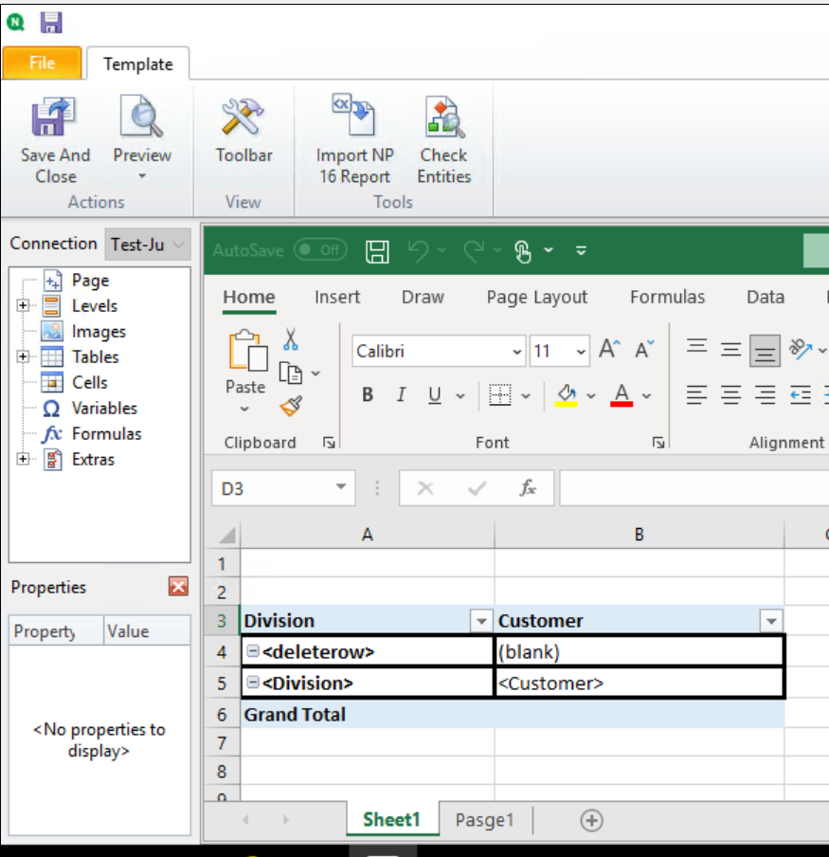Viewport: 829px width, 857px height.
Task: Select the Cells tree item
Action: pos(90,383)
